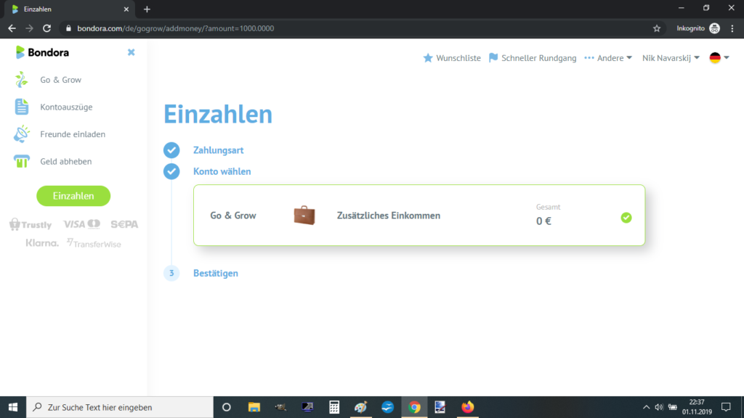Open the Windows notification center

(x=726, y=407)
